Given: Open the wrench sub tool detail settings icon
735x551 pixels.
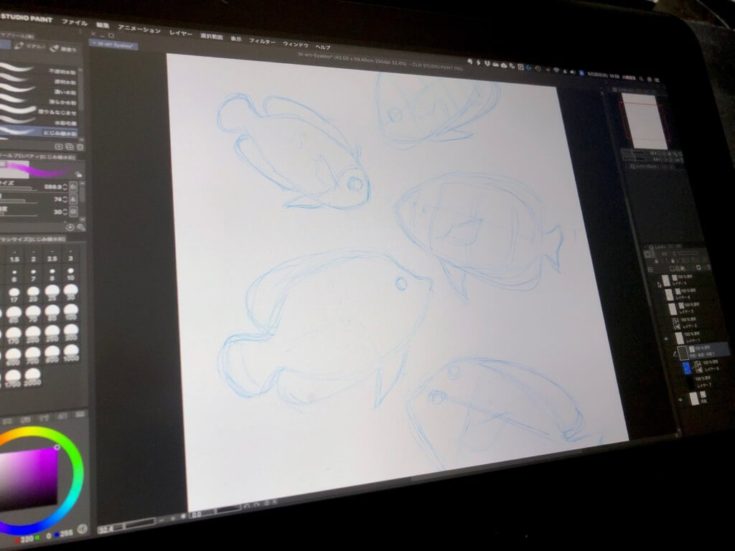Looking at the screenshot, I should 80,227.
